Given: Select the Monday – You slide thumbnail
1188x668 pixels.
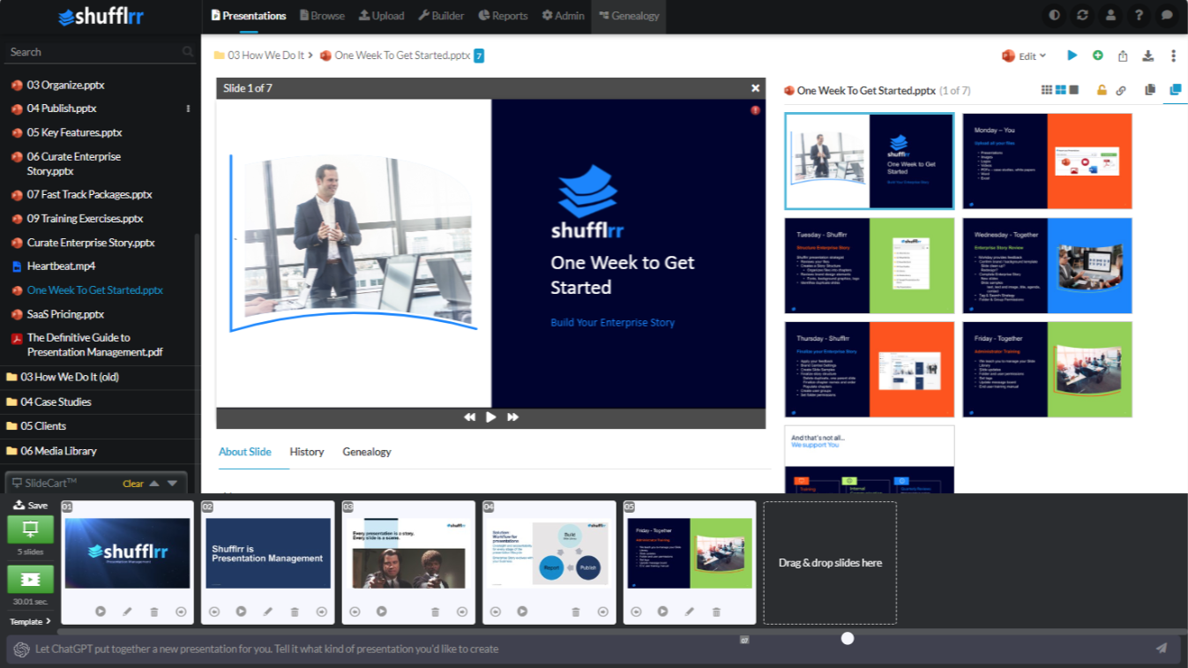Looking at the screenshot, I should (x=1047, y=161).
